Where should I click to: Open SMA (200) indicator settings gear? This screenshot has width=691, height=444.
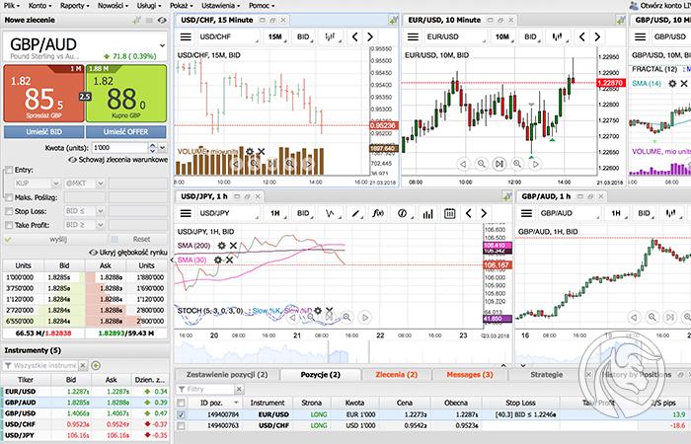(222, 246)
